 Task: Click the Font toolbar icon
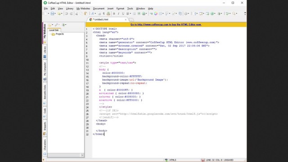[x=92, y=13]
